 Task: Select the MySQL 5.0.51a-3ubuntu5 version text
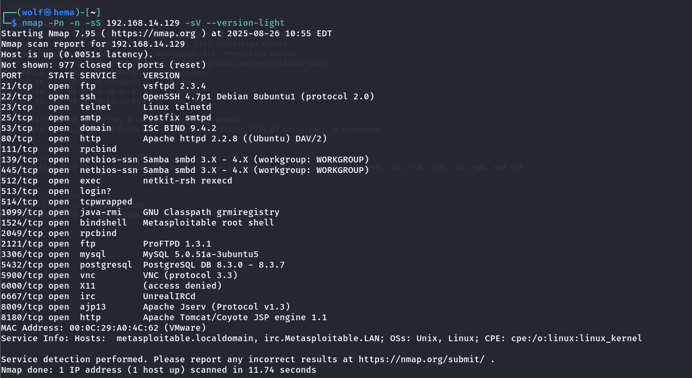[200, 254]
